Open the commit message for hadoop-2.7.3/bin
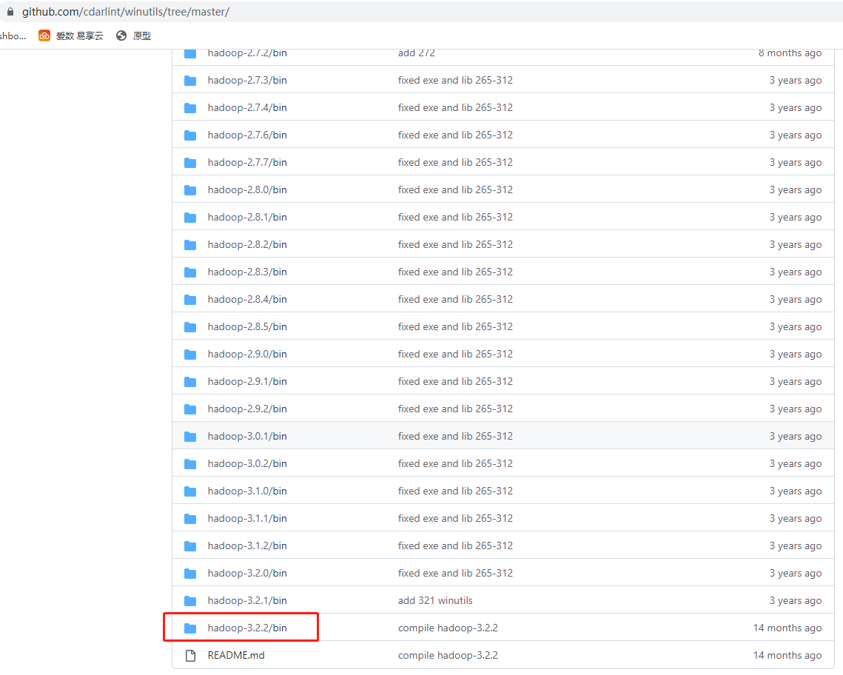The image size is (843, 675). 455,80
